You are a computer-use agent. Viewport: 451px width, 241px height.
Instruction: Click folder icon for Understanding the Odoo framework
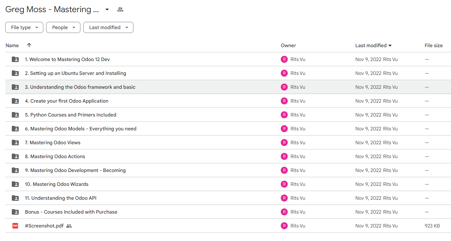tap(15, 87)
